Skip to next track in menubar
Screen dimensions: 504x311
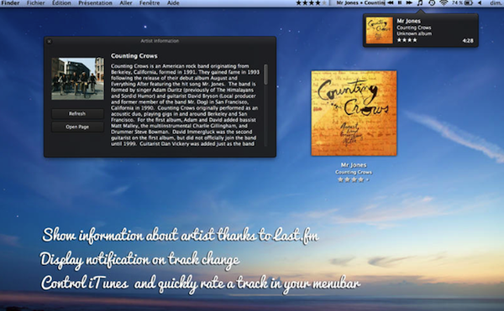409,3
